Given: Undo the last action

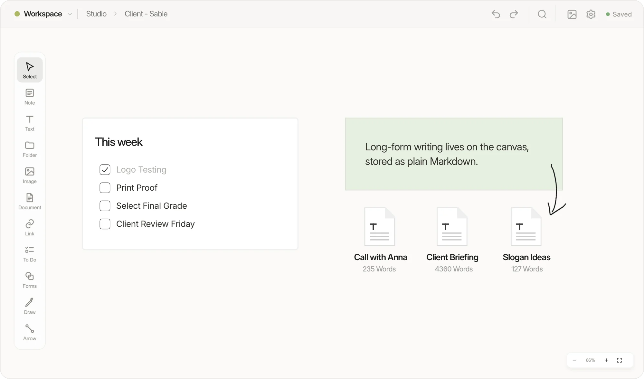Looking at the screenshot, I should pyautogui.click(x=496, y=14).
